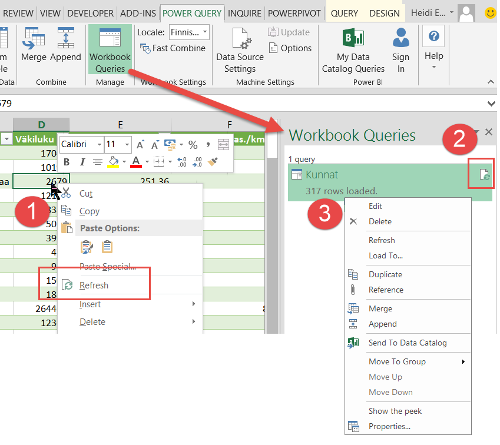Toggle Bold in the mini toolbar

67,162
